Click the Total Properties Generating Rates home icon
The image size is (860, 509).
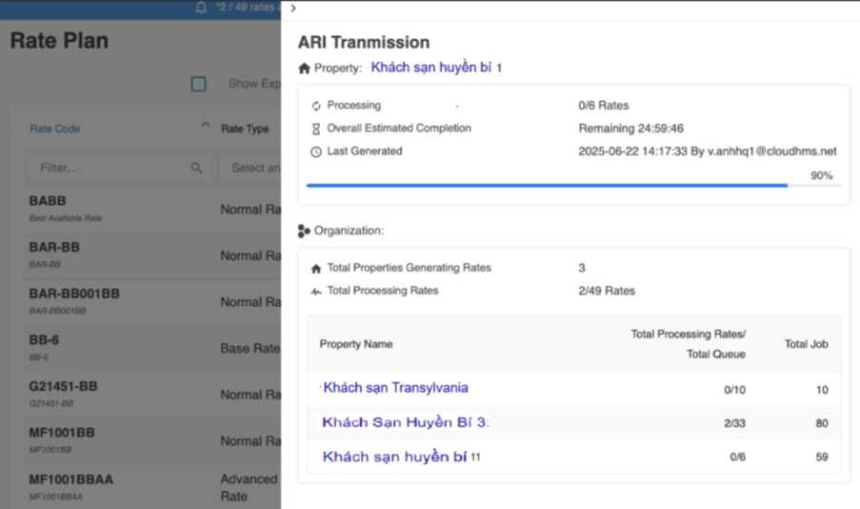click(316, 269)
